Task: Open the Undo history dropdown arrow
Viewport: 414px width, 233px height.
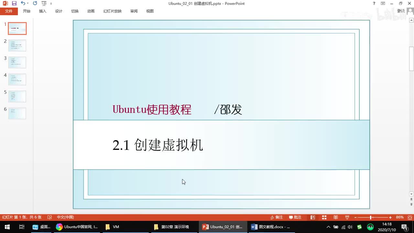Action: click(28, 3)
